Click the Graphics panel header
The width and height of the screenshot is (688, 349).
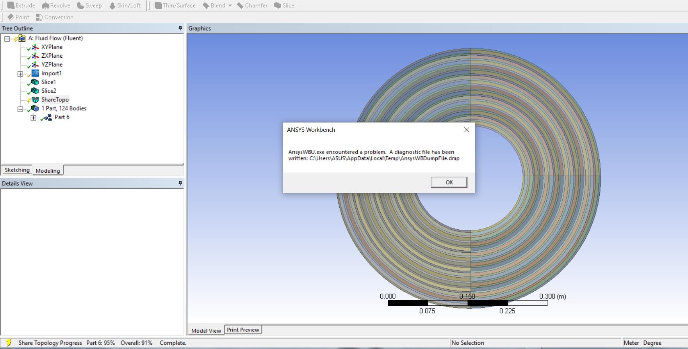click(x=437, y=28)
